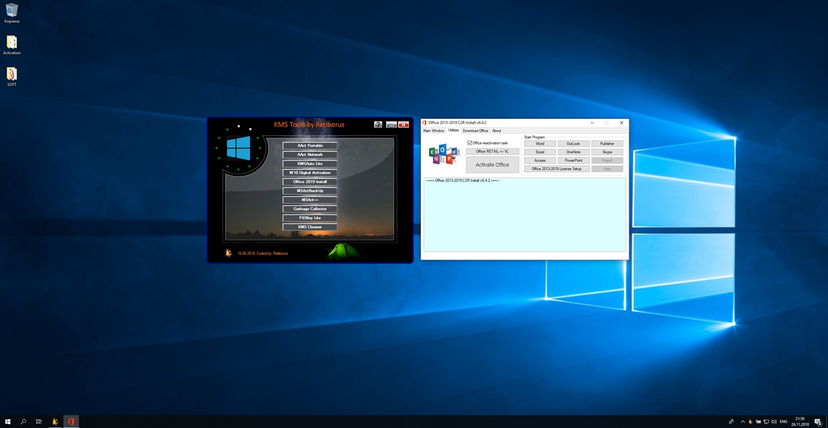Screen dimensions: 828x428
Task: Open the Download Office tab
Action: pyautogui.click(x=476, y=130)
